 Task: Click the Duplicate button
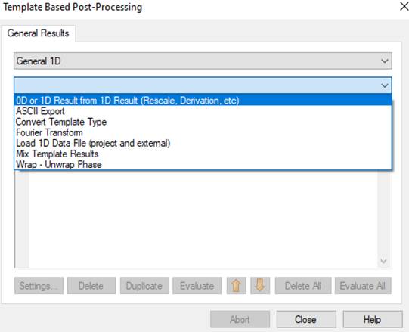tap(144, 286)
